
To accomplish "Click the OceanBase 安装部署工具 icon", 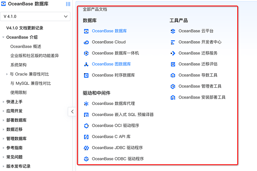I will [x=173, y=97].
